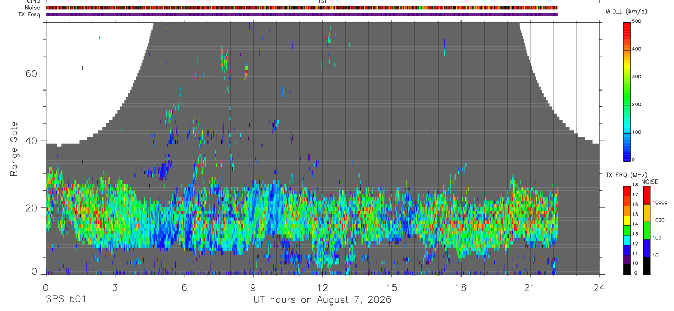Click the UT hours on August 7, 2026 title
Image resolution: width=674 pixels, height=311 pixels.
pyautogui.click(x=322, y=300)
